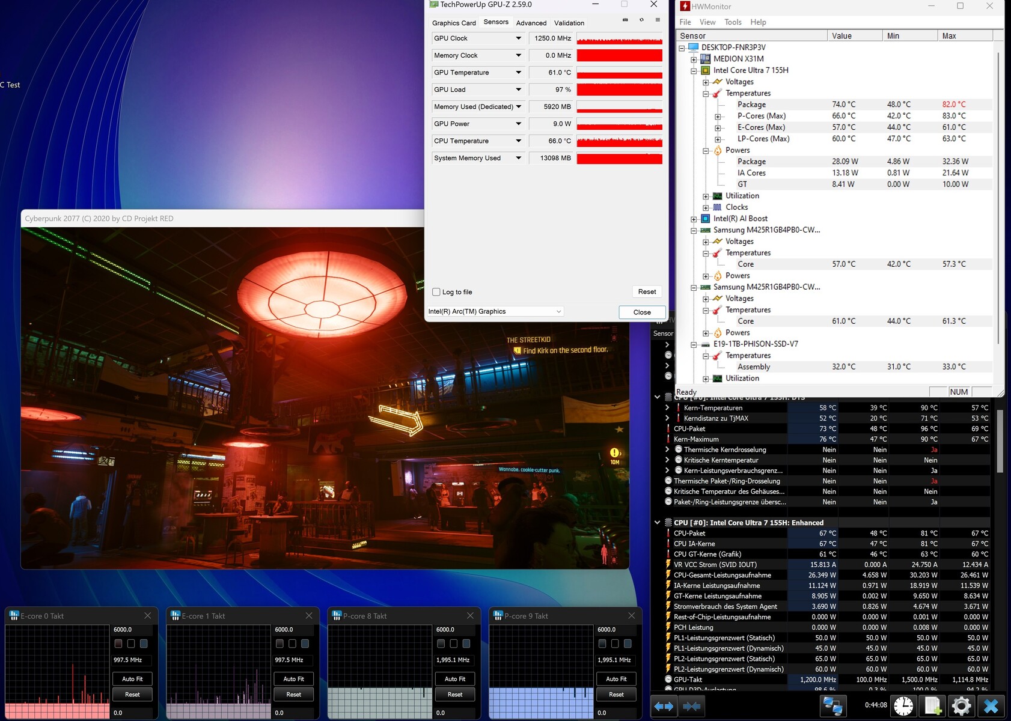Click the E-core 1 Takt graph window icon
This screenshot has width=1011, height=721.
click(x=176, y=616)
